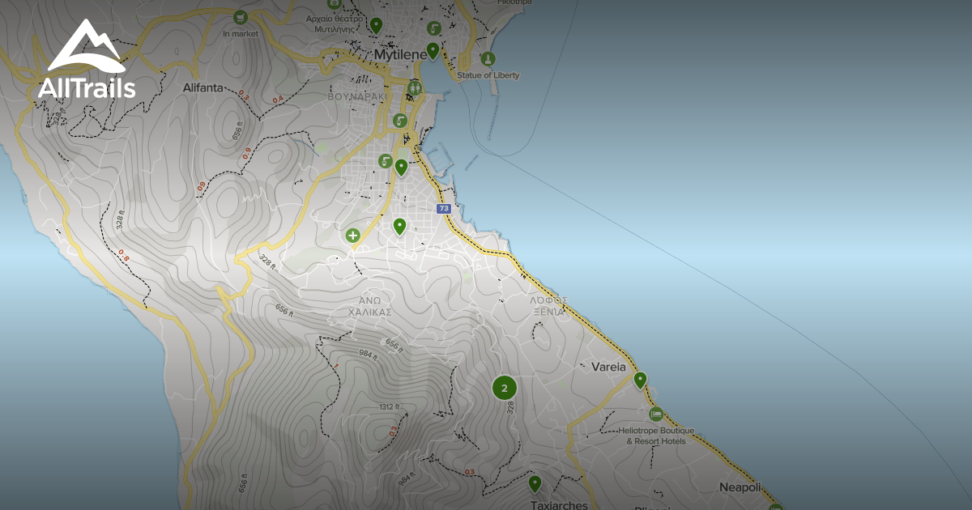This screenshot has width=972, height=510.
Task: Click the blue route 73 highway shield
Action: tap(443, 208)
